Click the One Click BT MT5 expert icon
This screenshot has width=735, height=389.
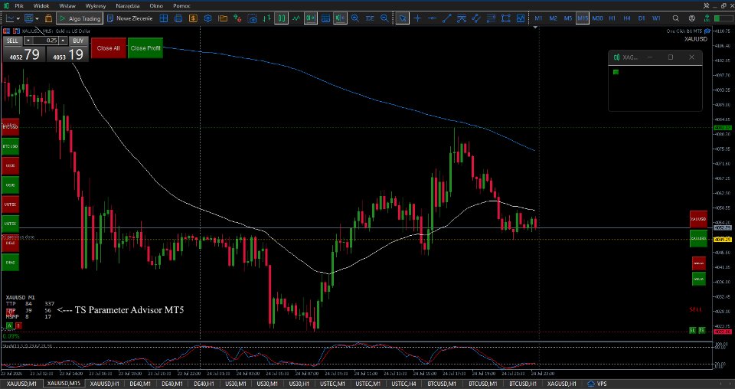click(707, 31)
